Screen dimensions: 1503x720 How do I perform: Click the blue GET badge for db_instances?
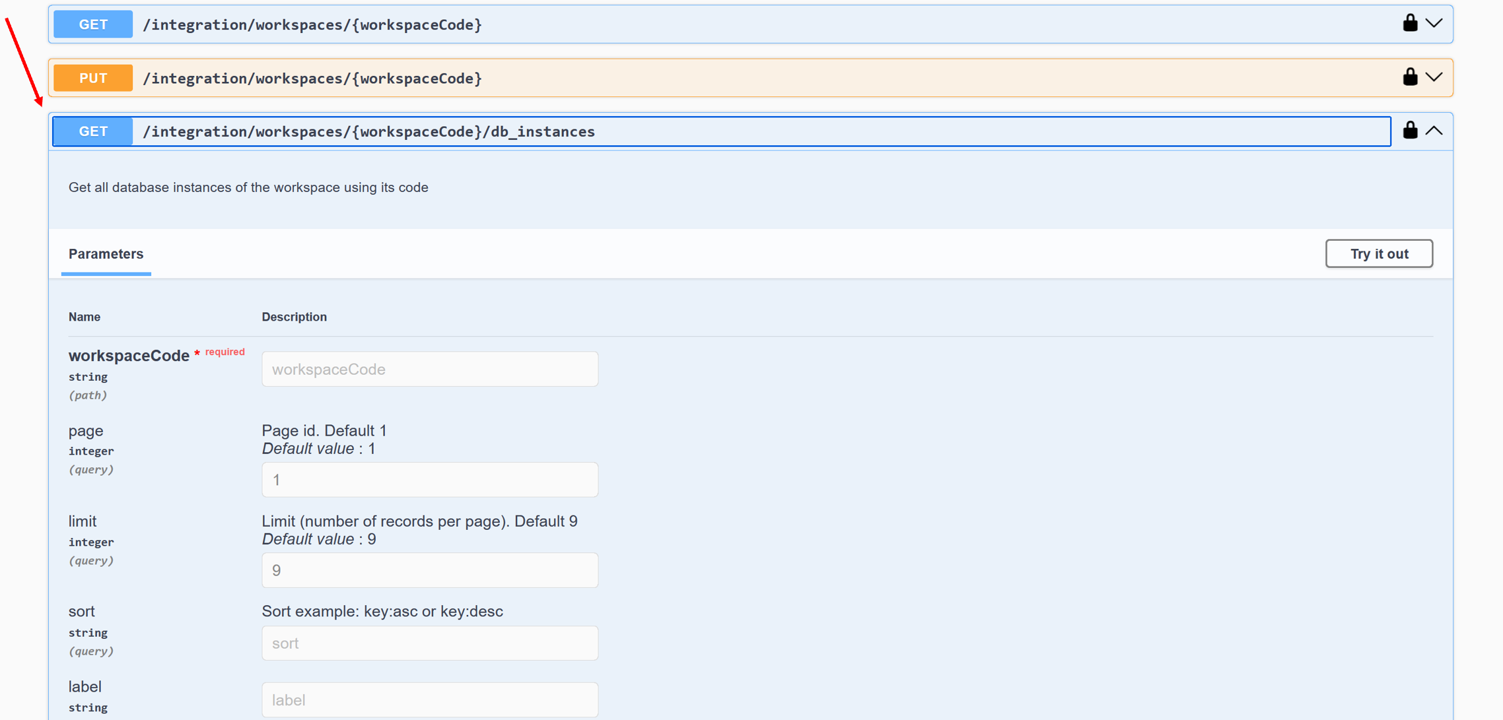93,131
